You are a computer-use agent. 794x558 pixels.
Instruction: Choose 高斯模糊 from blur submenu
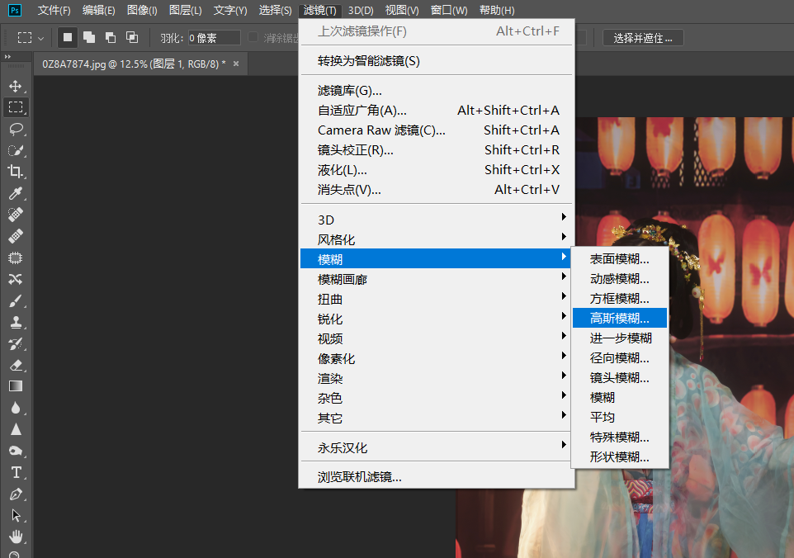[x=619, y=318]
